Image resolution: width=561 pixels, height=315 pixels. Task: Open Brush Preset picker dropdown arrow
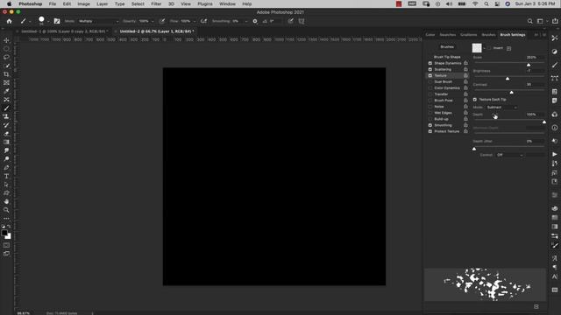pyautogui.click(x=48, y=21)
